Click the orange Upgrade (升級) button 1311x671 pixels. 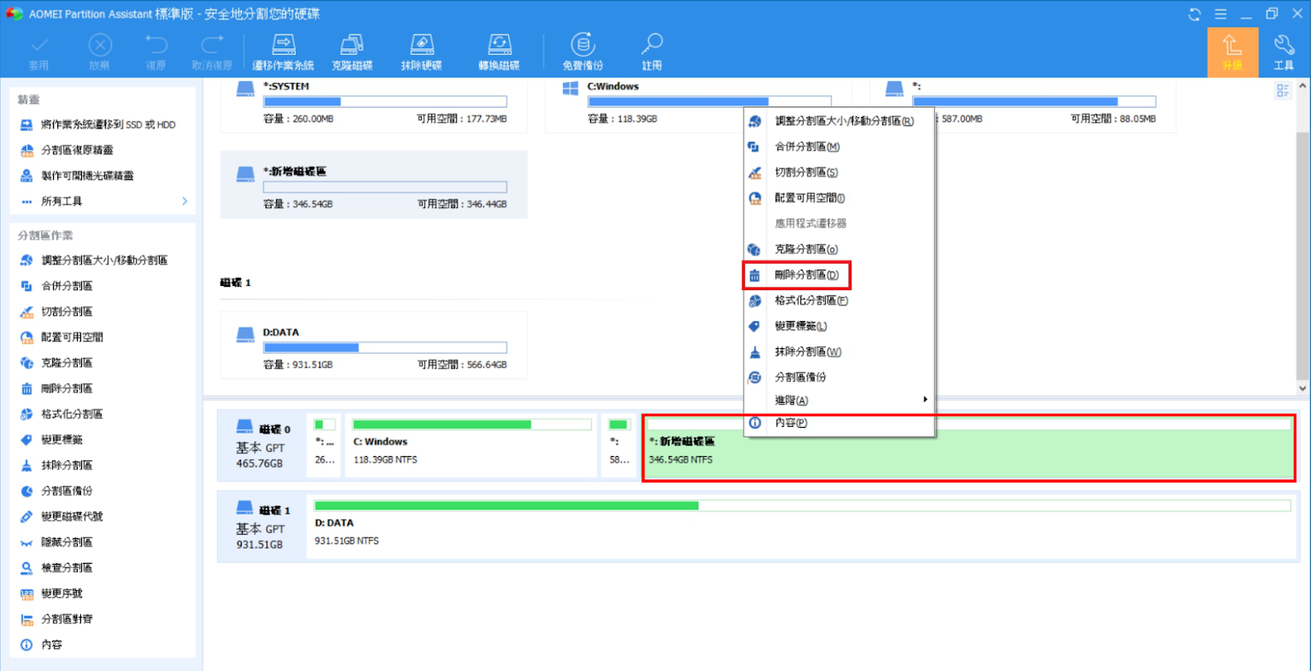(1232, 52)
